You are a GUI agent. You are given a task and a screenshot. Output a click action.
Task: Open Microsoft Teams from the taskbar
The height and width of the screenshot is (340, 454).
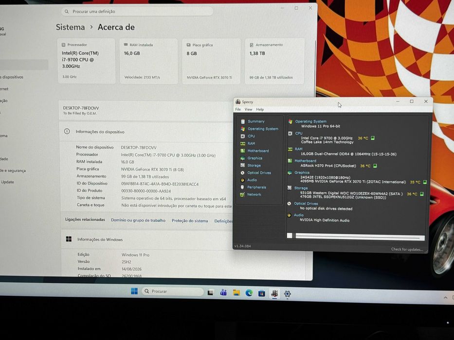(x=223, y=292)
